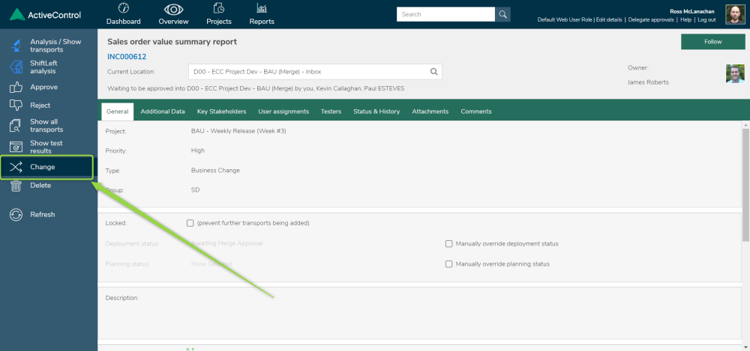Viewport: 750px width, 351px height.
Task: Click the search magnifier button
Action: (502, 14)
